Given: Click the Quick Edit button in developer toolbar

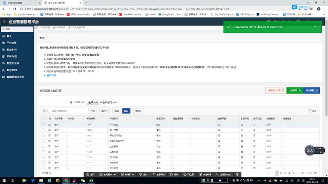Looking at the screenshot, I should [205, 174].
